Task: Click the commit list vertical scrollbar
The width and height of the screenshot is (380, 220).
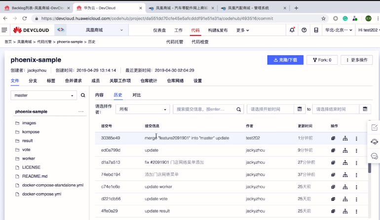Action: 369,168
